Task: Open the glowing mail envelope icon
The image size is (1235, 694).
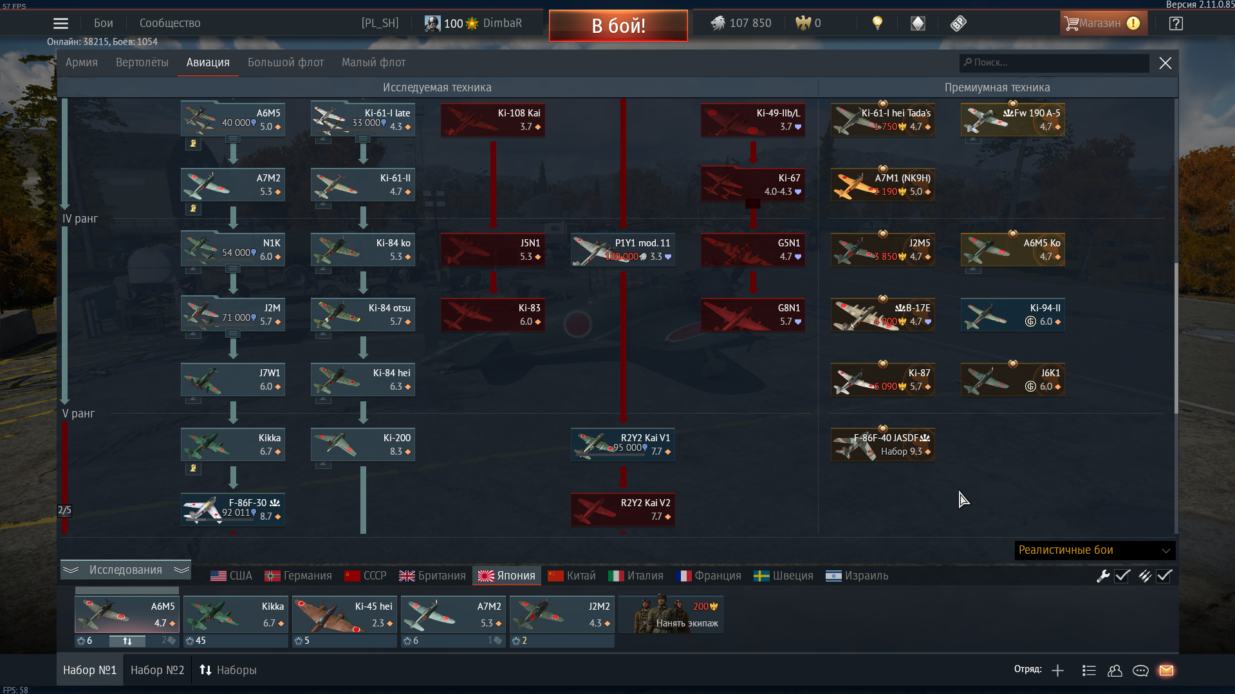Action: 1166,670
